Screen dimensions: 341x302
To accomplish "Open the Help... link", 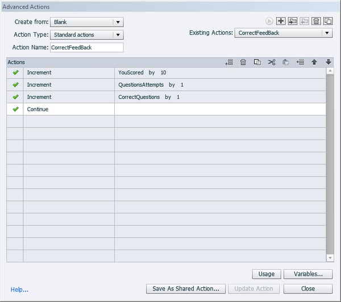I will [19, 290].
